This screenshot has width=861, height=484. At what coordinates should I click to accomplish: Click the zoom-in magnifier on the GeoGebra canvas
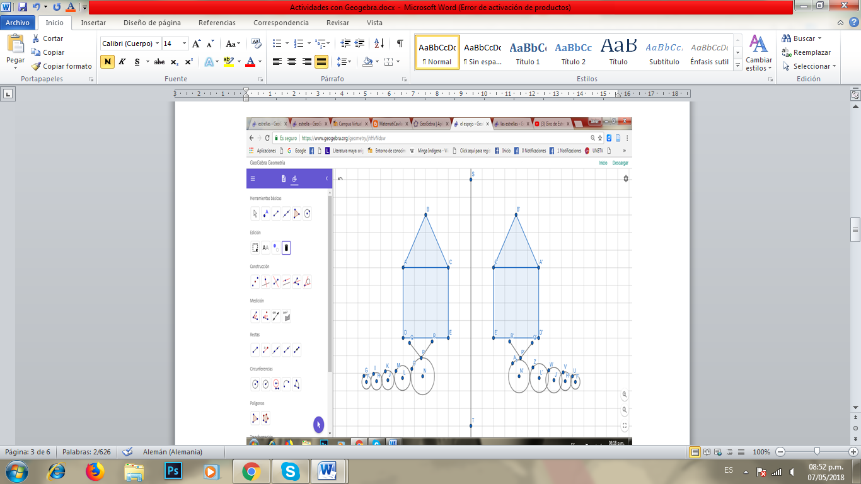point(624,395)
